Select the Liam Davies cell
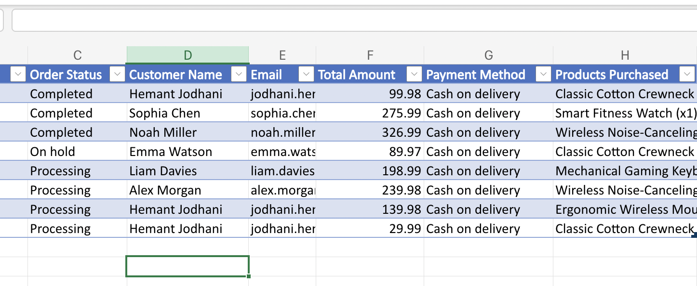The image size is (697, 286). click(x=188, y=171)
